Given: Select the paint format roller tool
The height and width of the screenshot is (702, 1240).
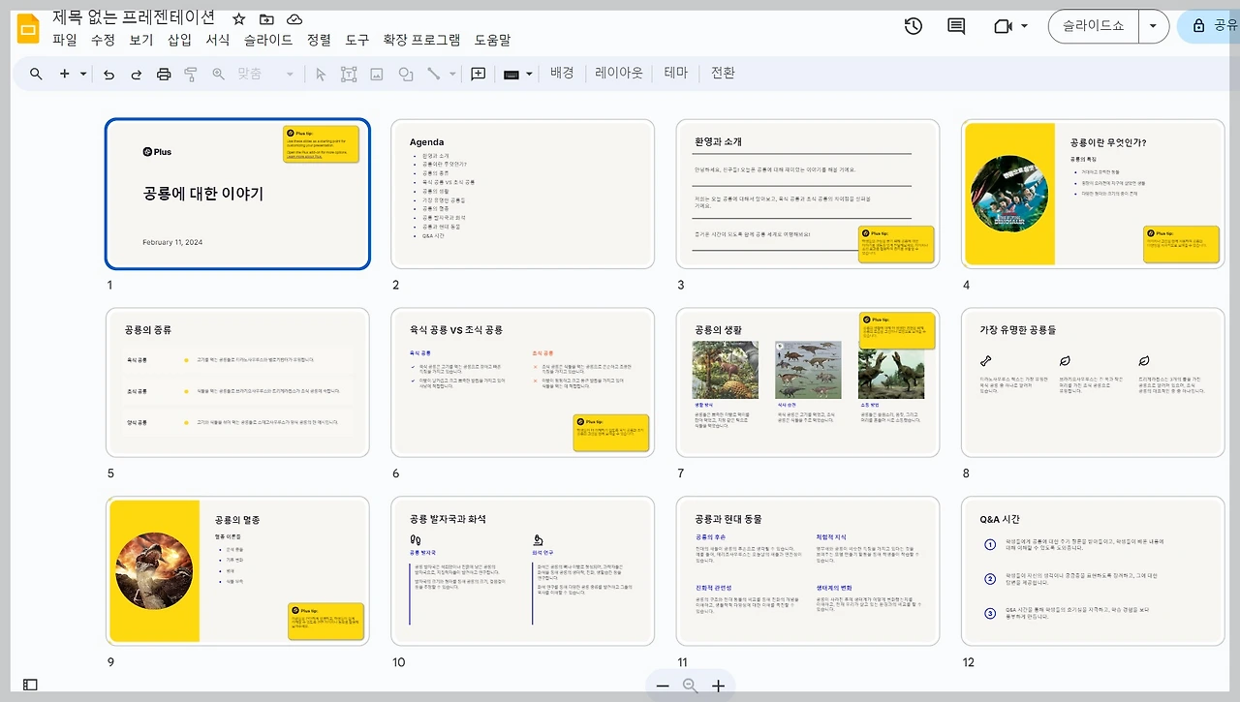Looking at the screenshot, I should (191, 74).
